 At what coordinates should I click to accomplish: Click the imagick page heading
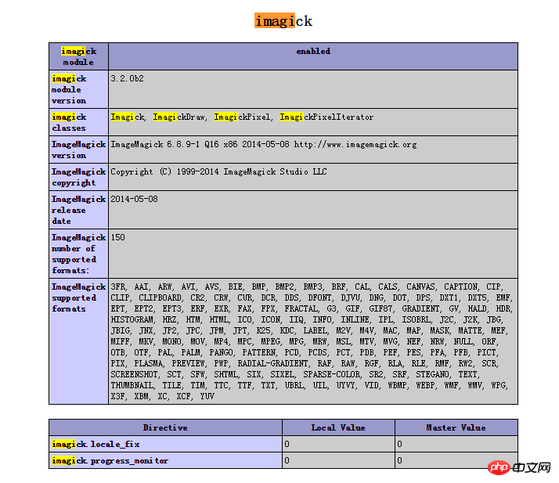tap(283, 20)
